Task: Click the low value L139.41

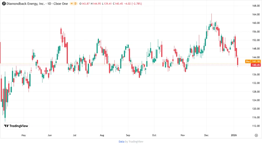Action: coord(107,4)
